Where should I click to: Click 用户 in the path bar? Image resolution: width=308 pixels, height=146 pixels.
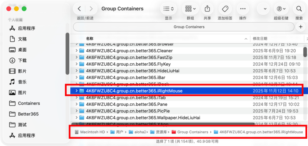coord(117,132)
